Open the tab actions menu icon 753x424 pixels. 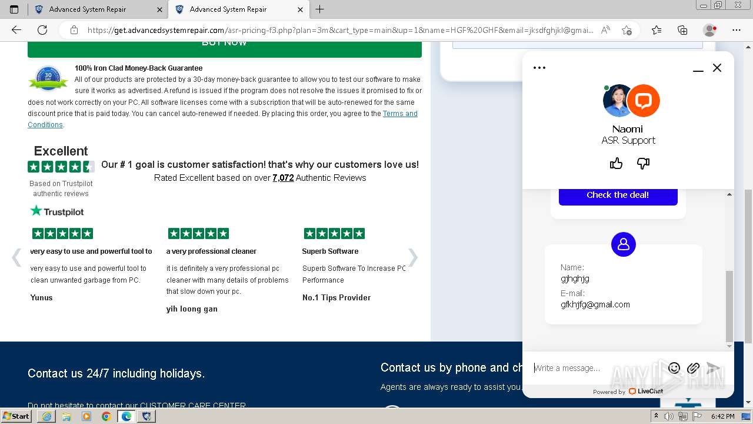(14, 9)
